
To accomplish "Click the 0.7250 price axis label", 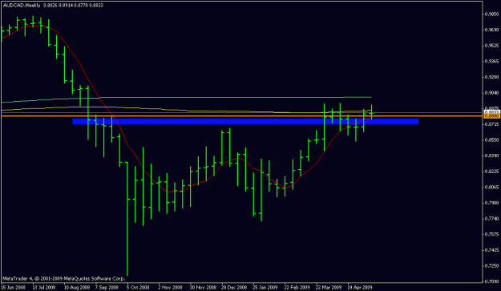I will (x=491, y=265).
